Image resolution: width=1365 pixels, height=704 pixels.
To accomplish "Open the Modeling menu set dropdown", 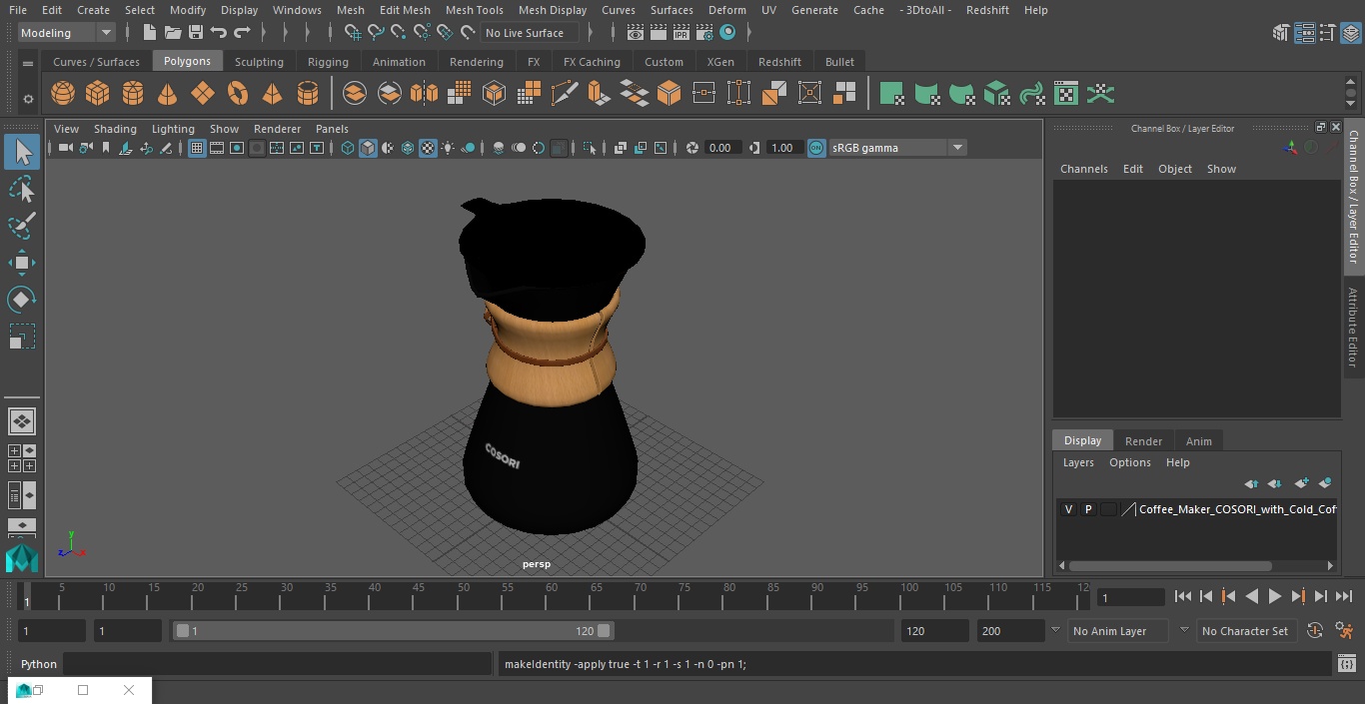I will click(x=66, y=33).
